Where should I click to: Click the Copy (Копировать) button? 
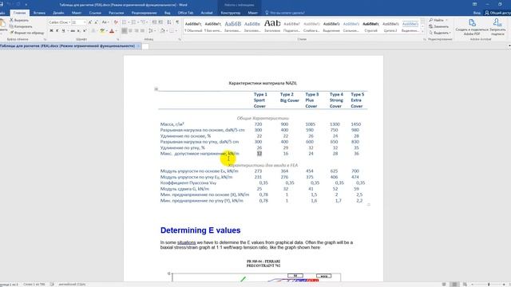point(21,26)
